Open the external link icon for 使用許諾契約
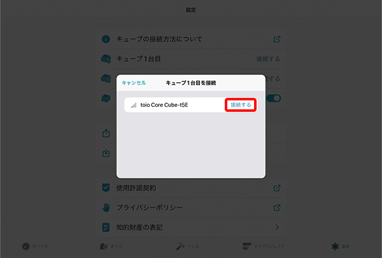 tap(277, 188)
